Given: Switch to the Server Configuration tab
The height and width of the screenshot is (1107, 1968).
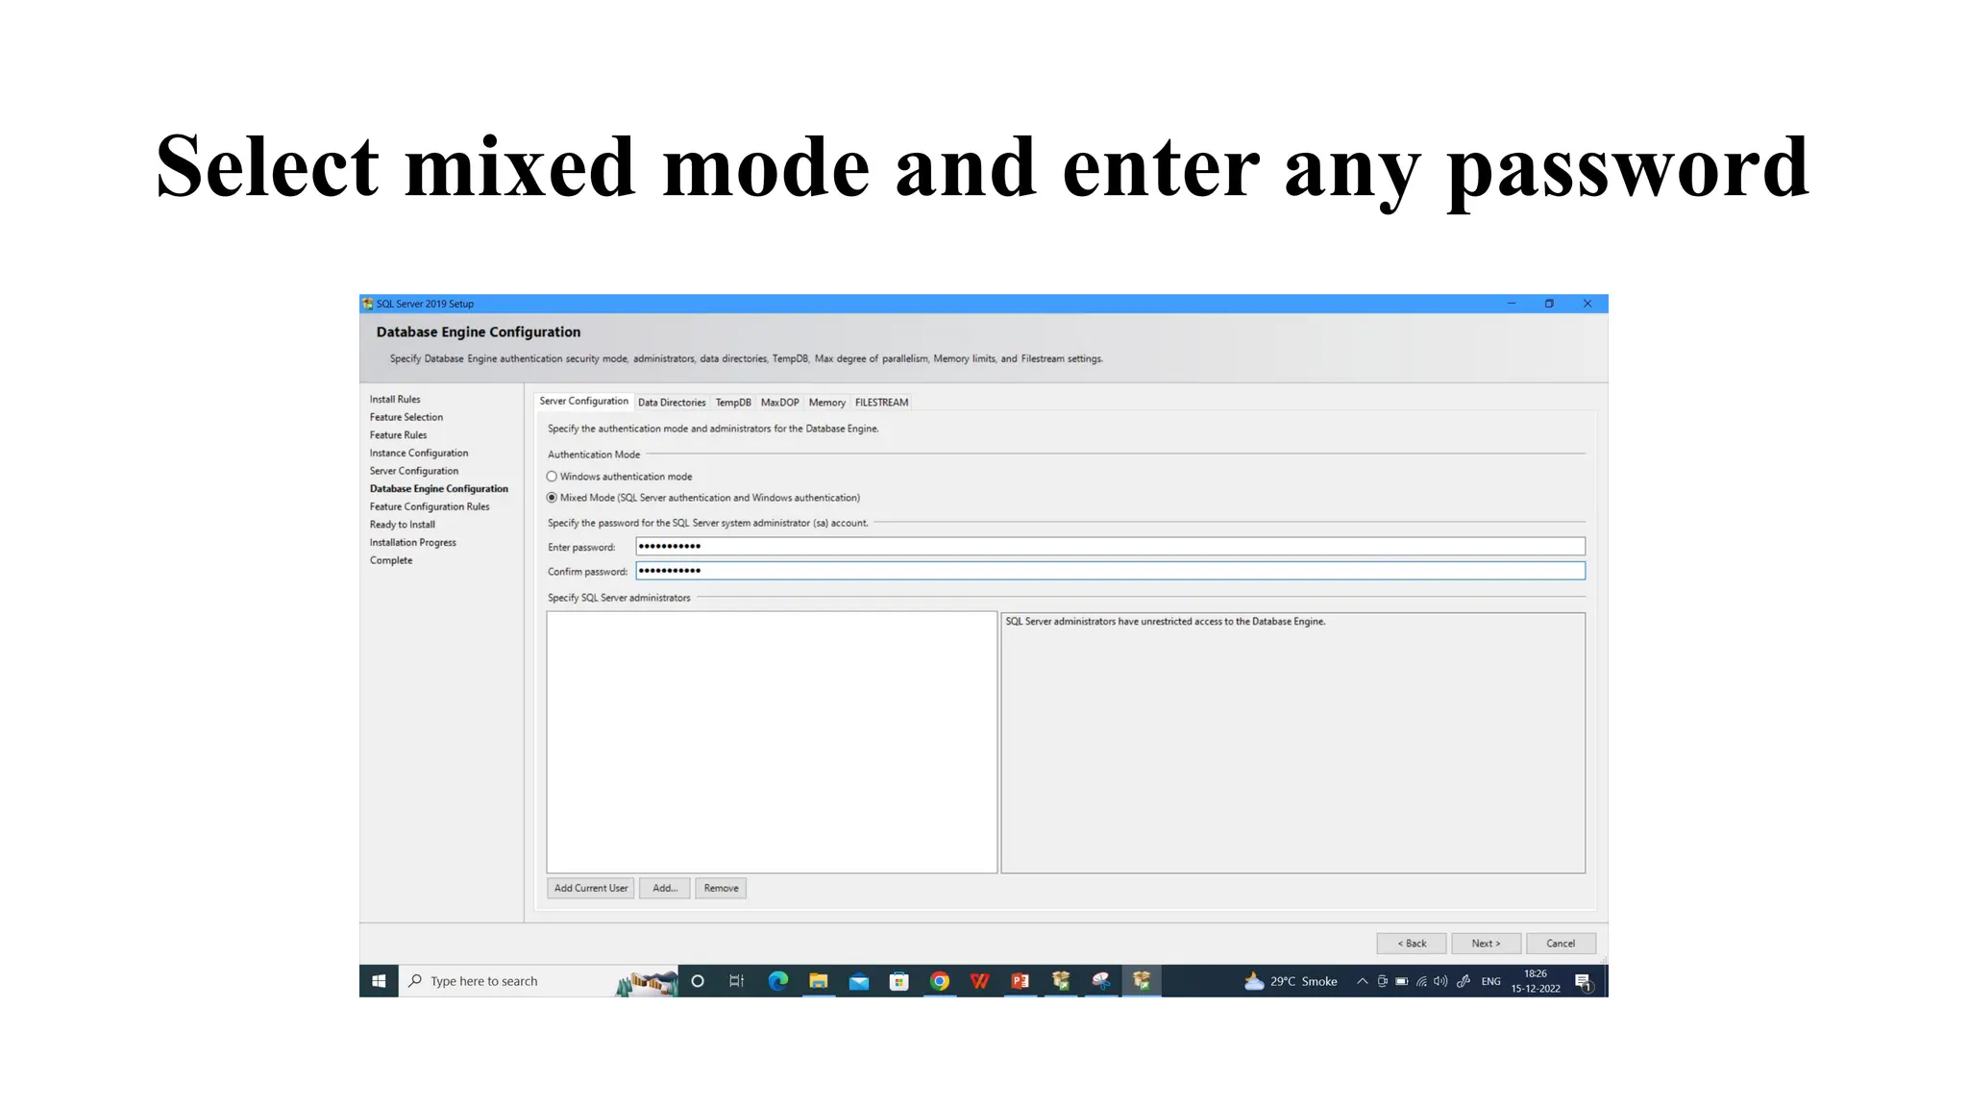Looking at the screenshot, I should point(583,402).
